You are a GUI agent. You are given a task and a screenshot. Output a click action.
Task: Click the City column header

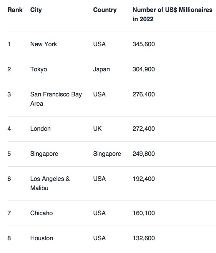(36, 10)
